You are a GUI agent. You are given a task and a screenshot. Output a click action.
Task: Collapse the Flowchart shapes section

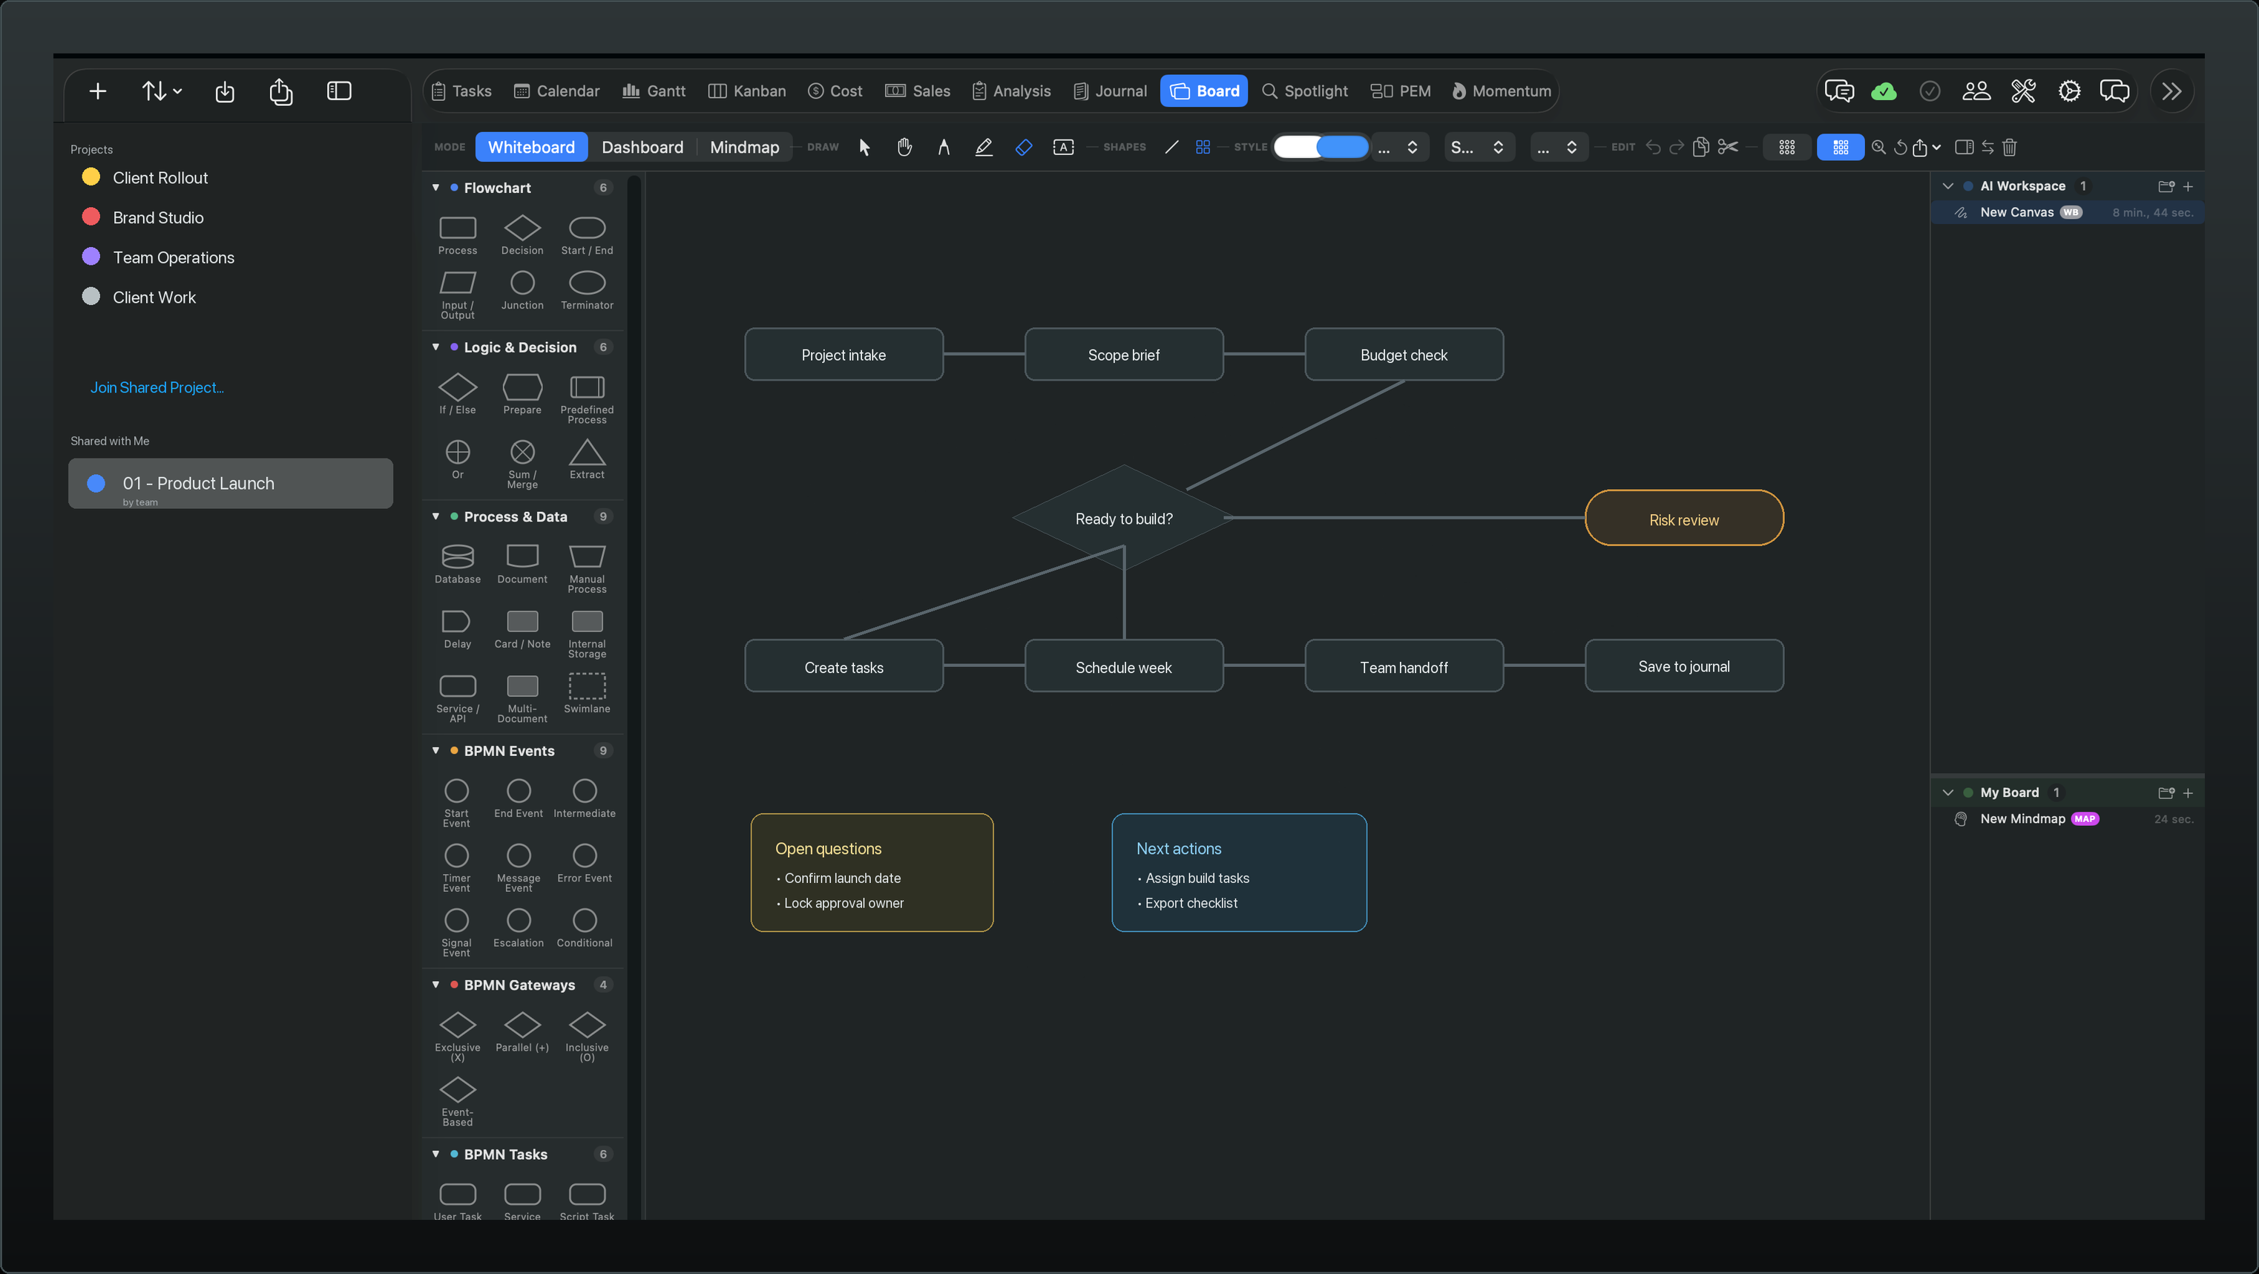[x=435, y=188]
